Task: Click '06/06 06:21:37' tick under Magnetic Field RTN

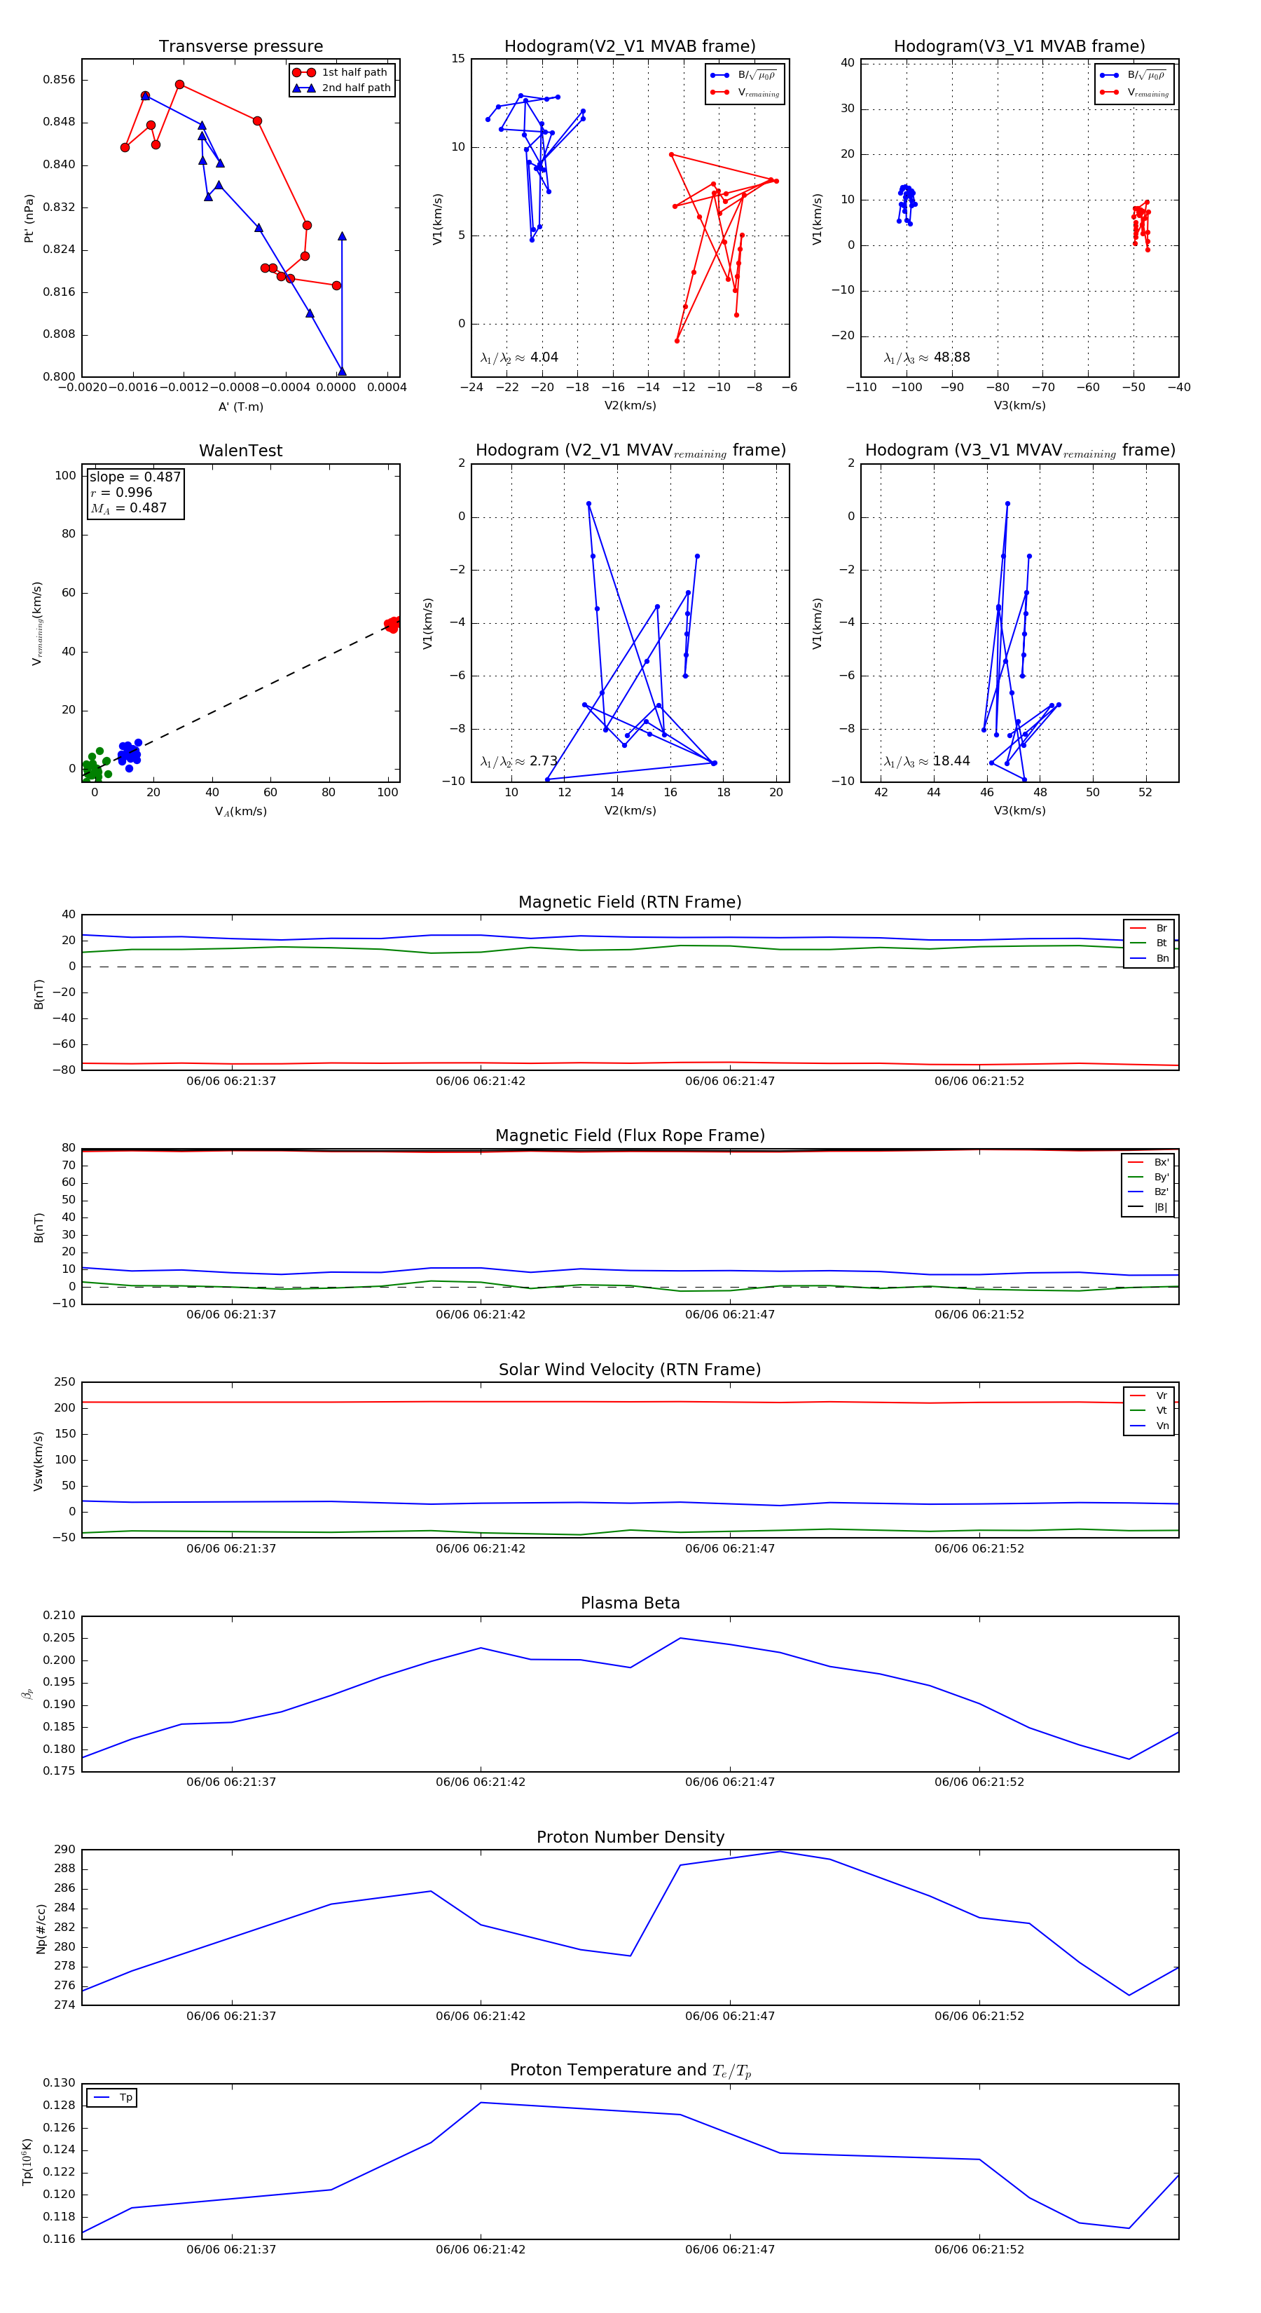Action: (232, 1081)
